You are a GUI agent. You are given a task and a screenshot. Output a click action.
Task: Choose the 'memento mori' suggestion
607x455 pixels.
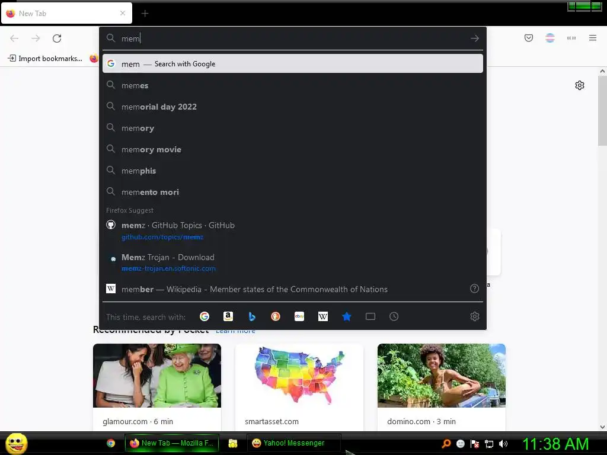coord(293,191)
